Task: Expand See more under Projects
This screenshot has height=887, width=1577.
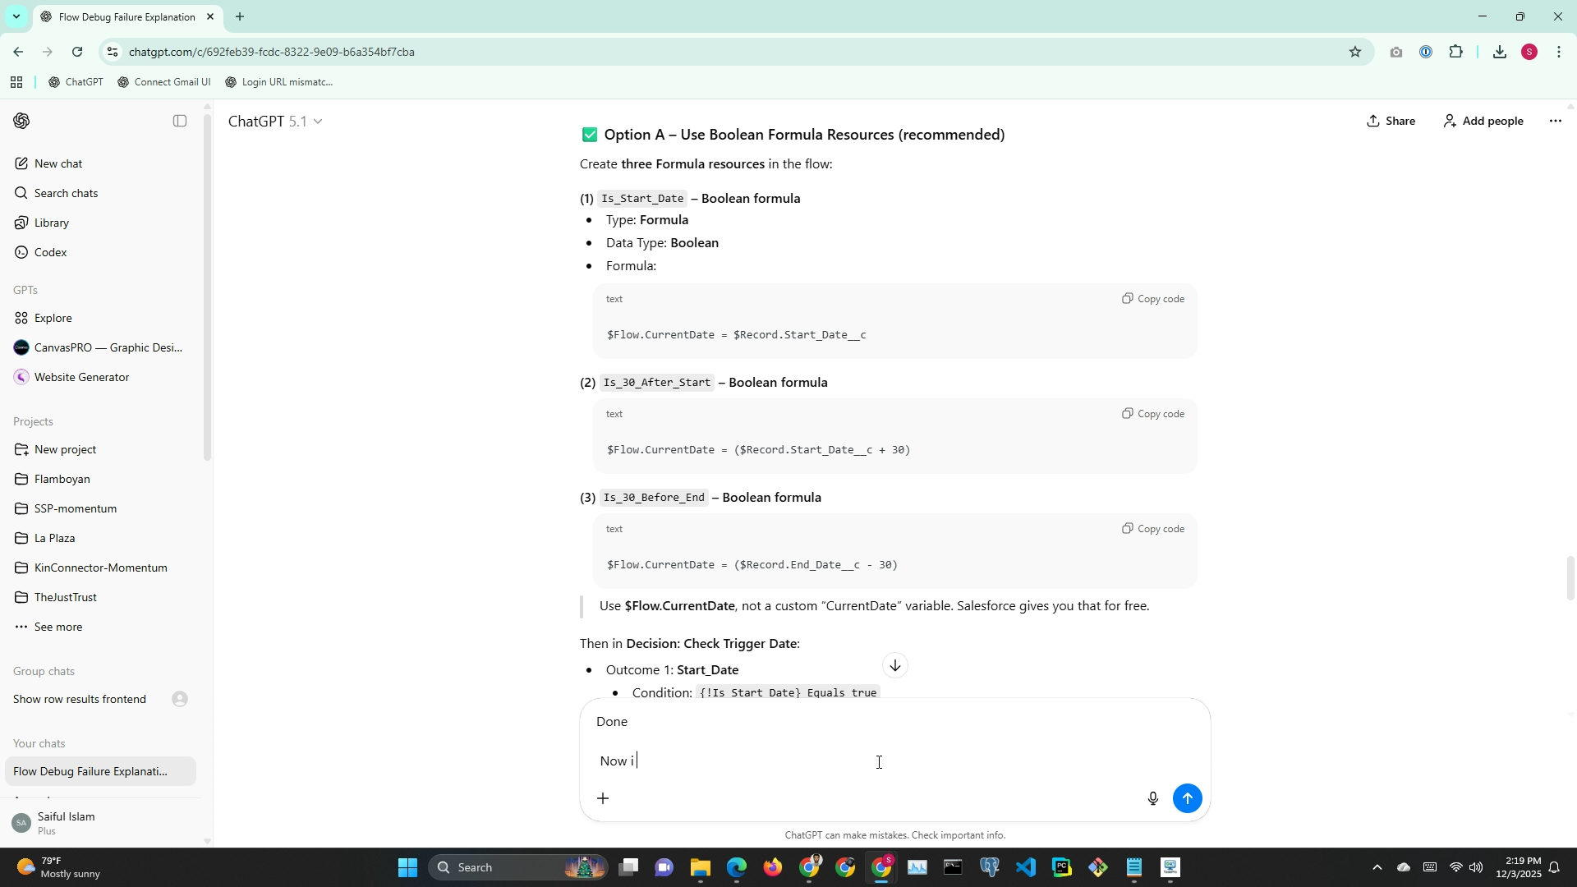Action: pos(57,627)
